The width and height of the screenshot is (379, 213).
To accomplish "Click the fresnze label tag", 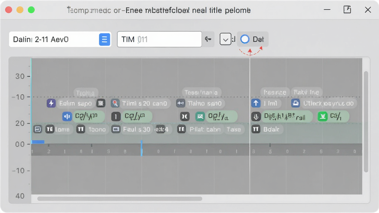I will click(275, 92).
